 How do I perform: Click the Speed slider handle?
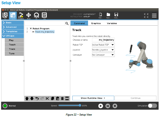(x=80, y=105)
